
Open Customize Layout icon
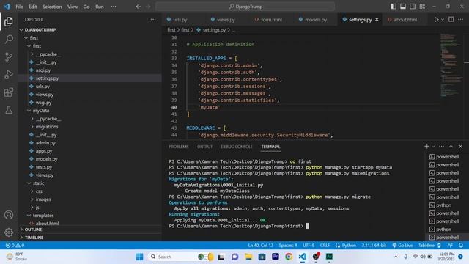(422, 7)
